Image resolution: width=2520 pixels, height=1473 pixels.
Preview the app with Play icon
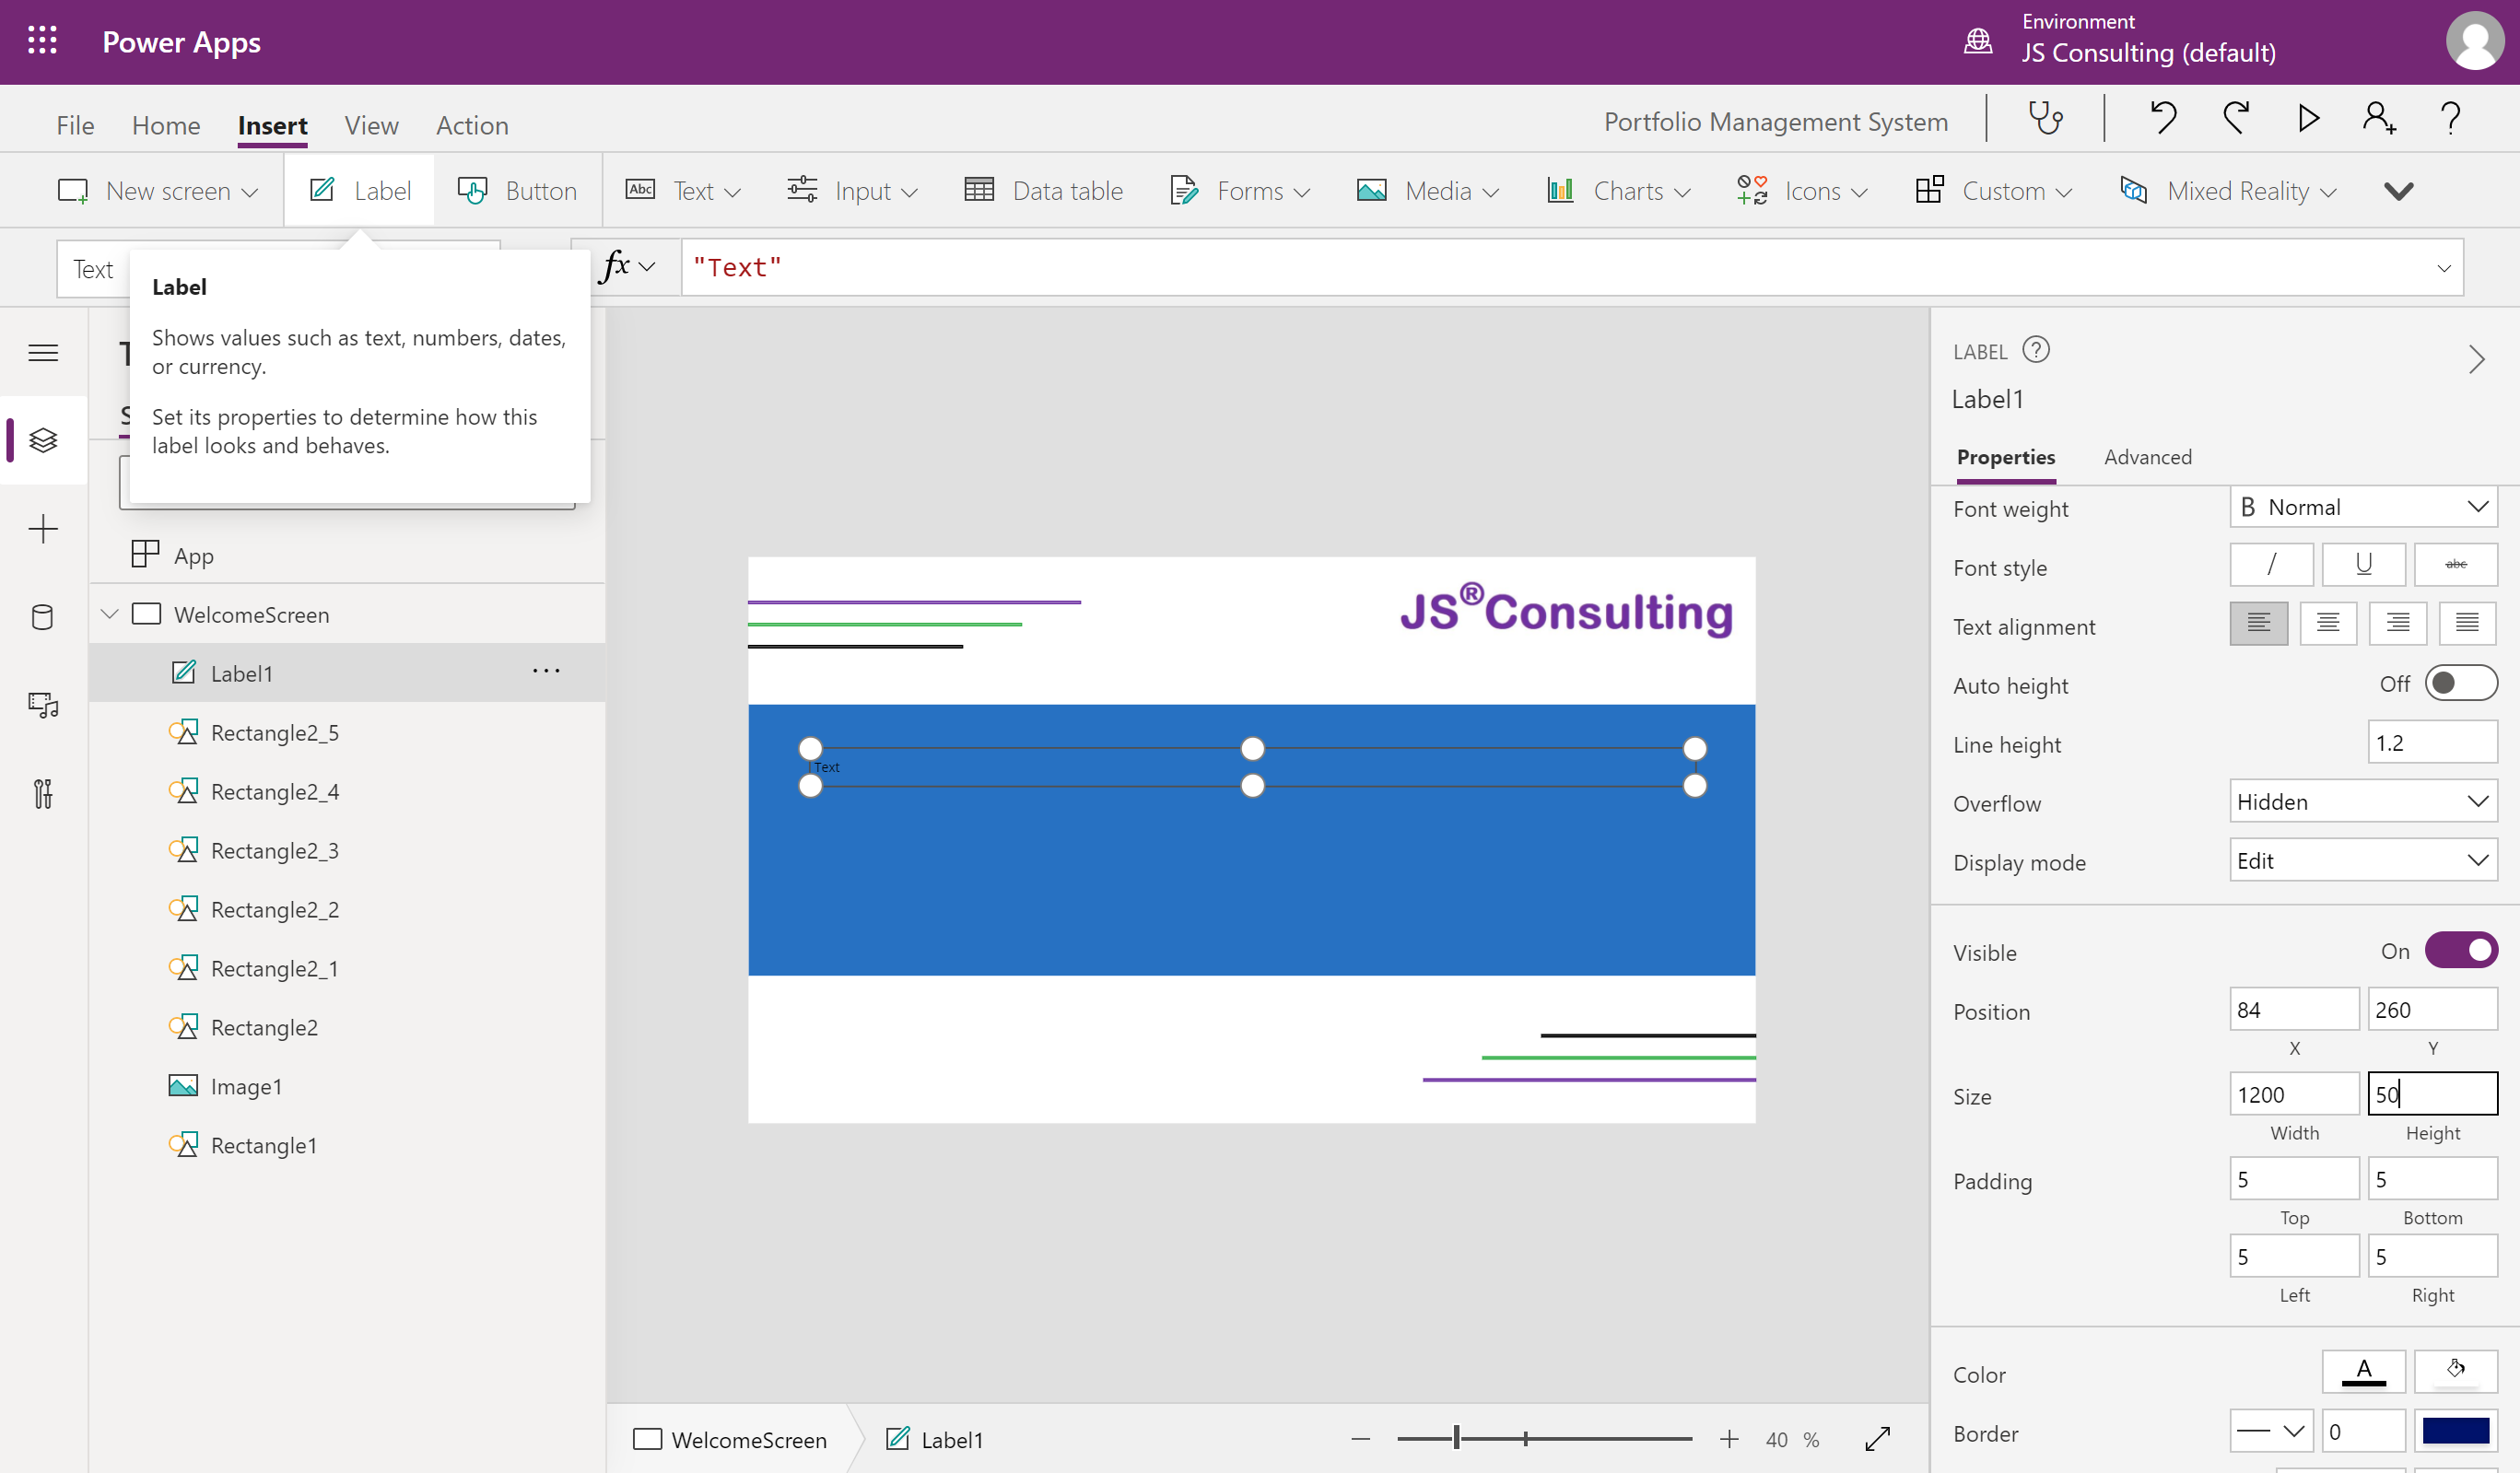click(2307, 119)
